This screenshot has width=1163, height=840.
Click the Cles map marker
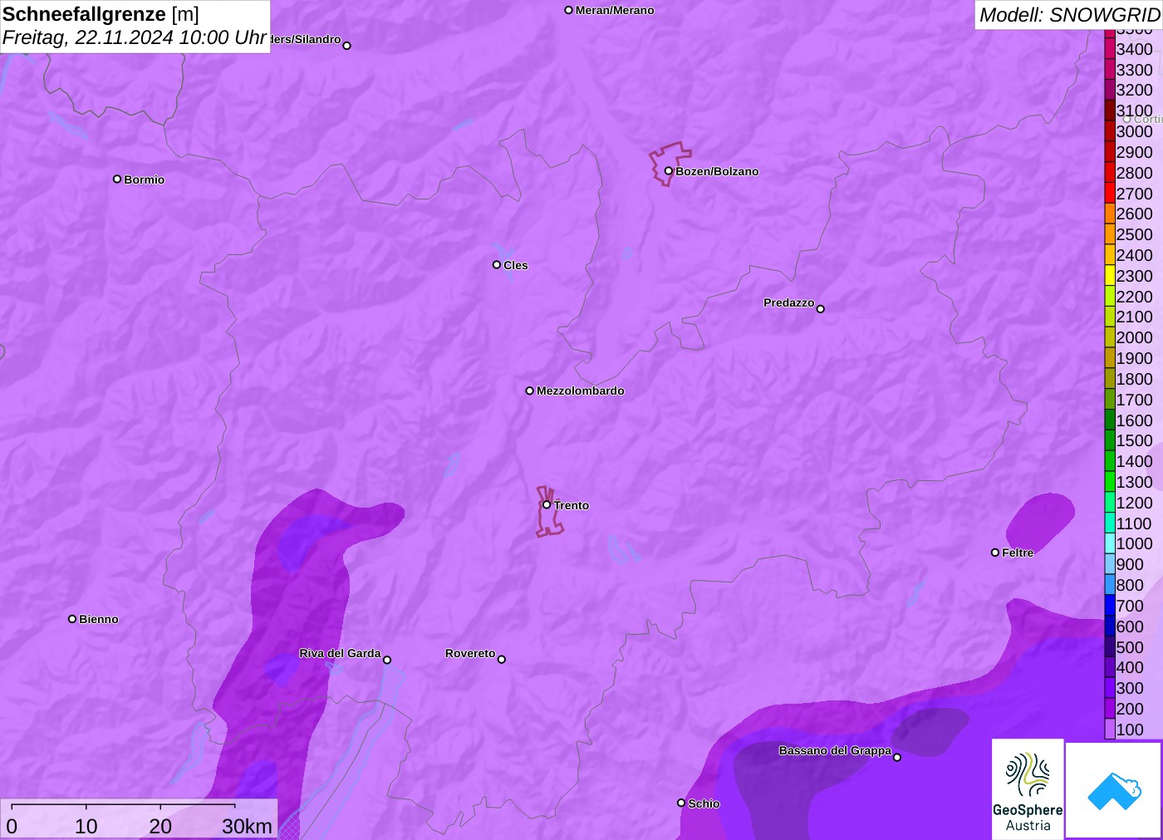click(x=496, y=264)
